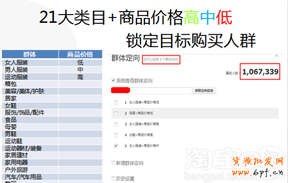Check item 2 母婴+商品价格低
The width and height of the screenshot is (288, 183).
(116, 113)
